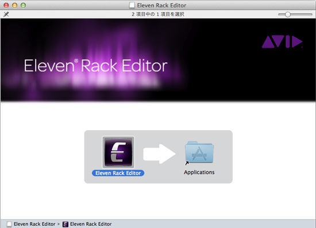Click the customize toolbar tools icon
The width and height of the screenshot is (316, 228).
point(6,14)
